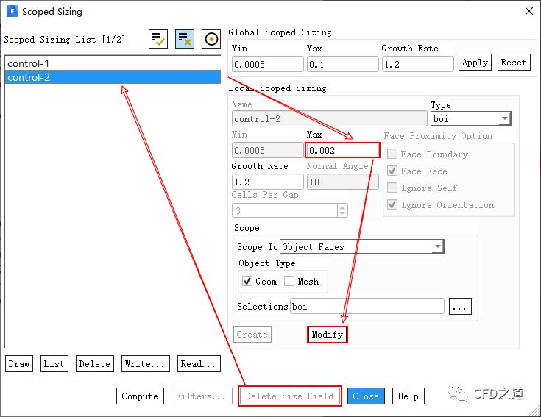Screen dimensions: 541x417
Task: Click the Create button
Action: [252, 335]
